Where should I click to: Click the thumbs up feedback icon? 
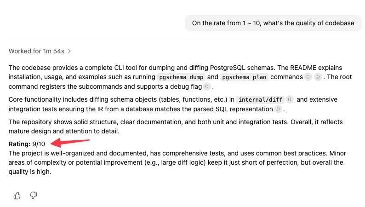[17, 195]
